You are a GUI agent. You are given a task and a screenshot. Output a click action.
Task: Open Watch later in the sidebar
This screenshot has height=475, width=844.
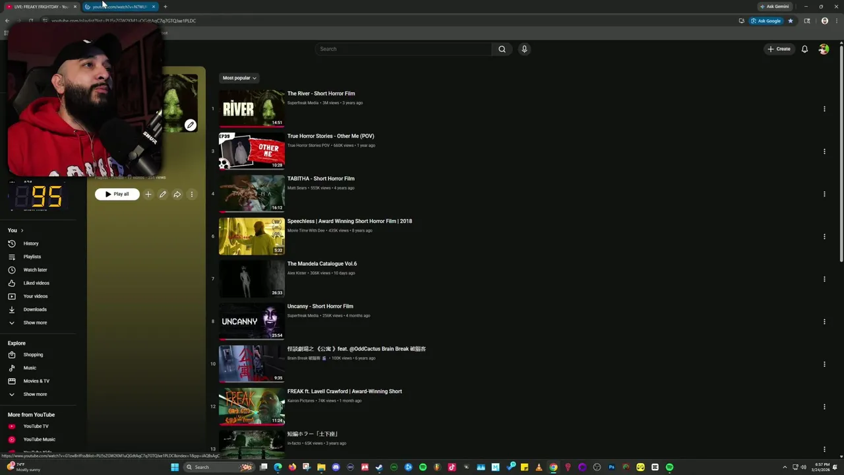tap(35, 270)
